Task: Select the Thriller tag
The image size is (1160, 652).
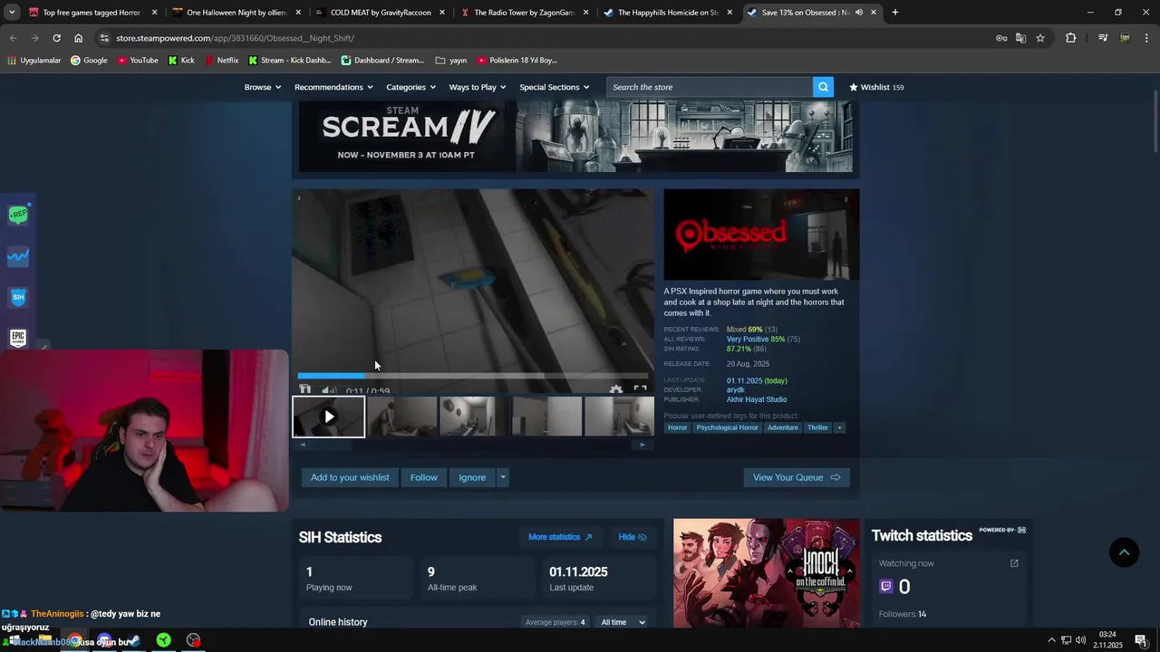Action: click(x=817, y=427)
